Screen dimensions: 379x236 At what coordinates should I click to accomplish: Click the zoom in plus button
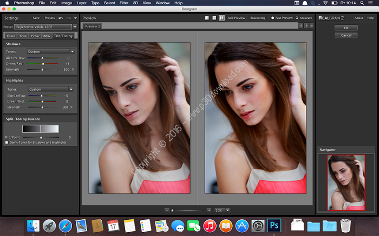pos(209,210)
